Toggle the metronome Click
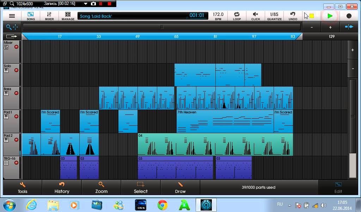This screenshot has height=212, width=361. tap(256, 16)
